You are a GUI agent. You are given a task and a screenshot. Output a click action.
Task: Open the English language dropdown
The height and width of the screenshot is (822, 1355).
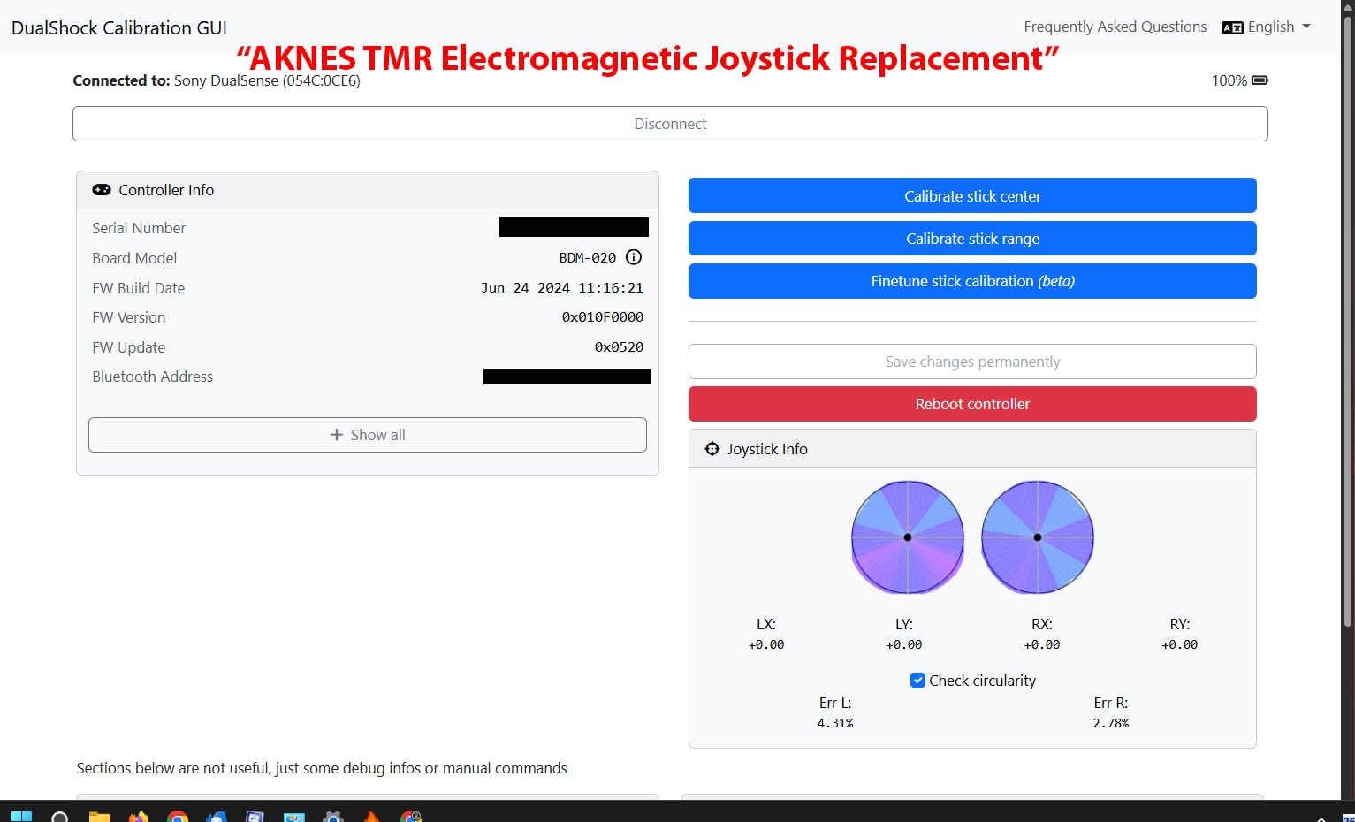(1266, 27)
